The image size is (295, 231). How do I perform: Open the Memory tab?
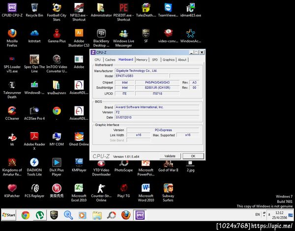pos(142,60)
